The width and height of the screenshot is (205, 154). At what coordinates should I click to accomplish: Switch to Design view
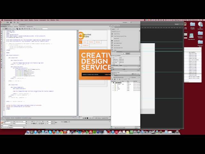10,29
